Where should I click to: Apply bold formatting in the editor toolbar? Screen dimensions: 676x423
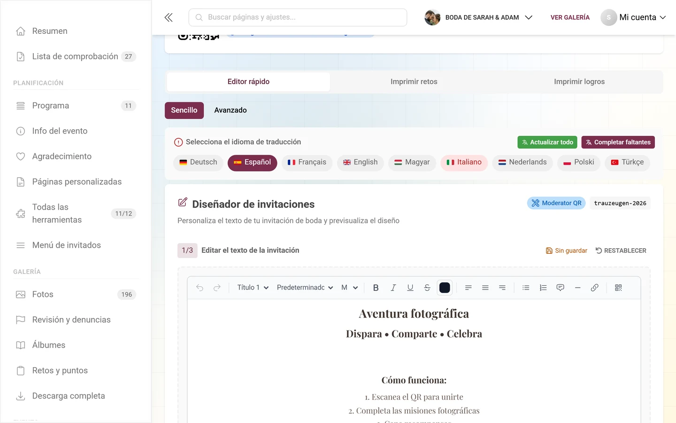376,288
